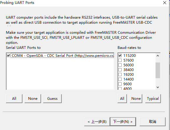Image resolution: width=170 pixels, height=130 pixels.
Task: Check the 56000 baud-rate option
Action: [x=120, y=65]
